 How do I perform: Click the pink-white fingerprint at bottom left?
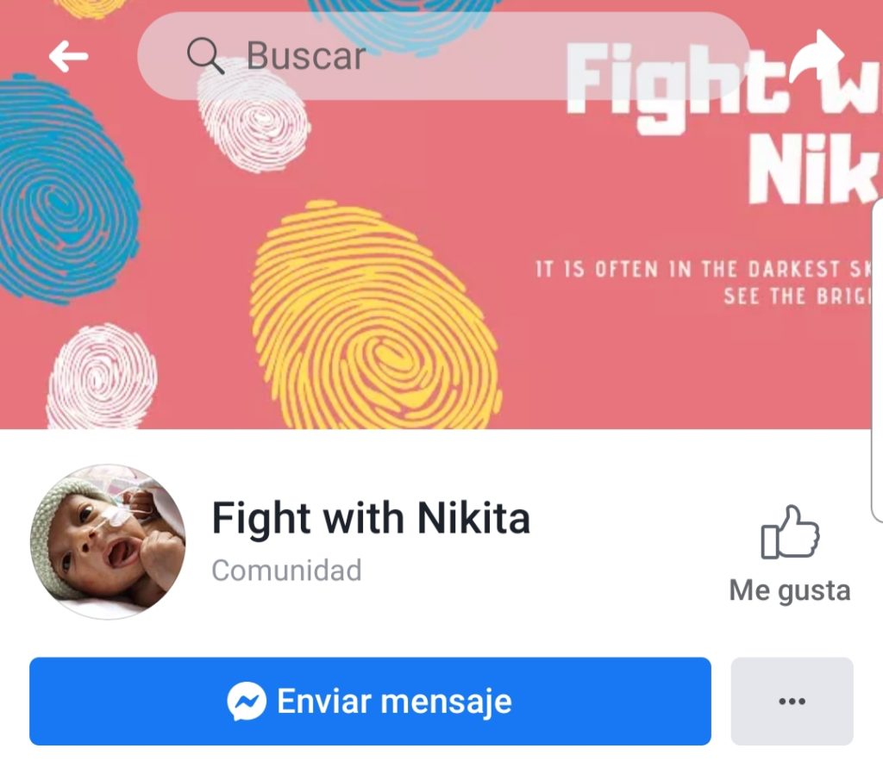coord(103,376)
